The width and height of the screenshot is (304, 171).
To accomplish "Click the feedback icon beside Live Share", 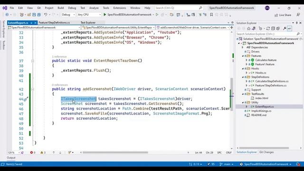I will tap(298, 15).
